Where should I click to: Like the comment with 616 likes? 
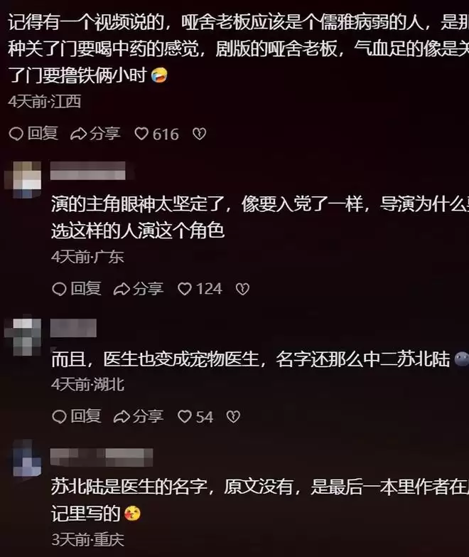click(156, 134)
